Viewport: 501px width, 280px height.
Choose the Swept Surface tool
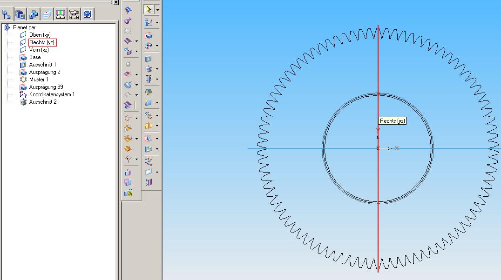click(128, 21)
